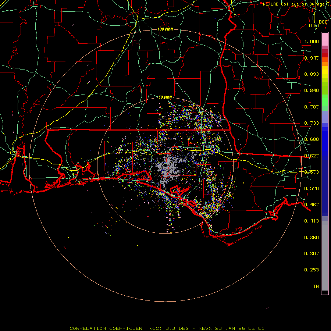Image resolution: width=331 pixels, height=331 pixels.
Task: Click the 0.573 legend value label
Action: [311, 172]
